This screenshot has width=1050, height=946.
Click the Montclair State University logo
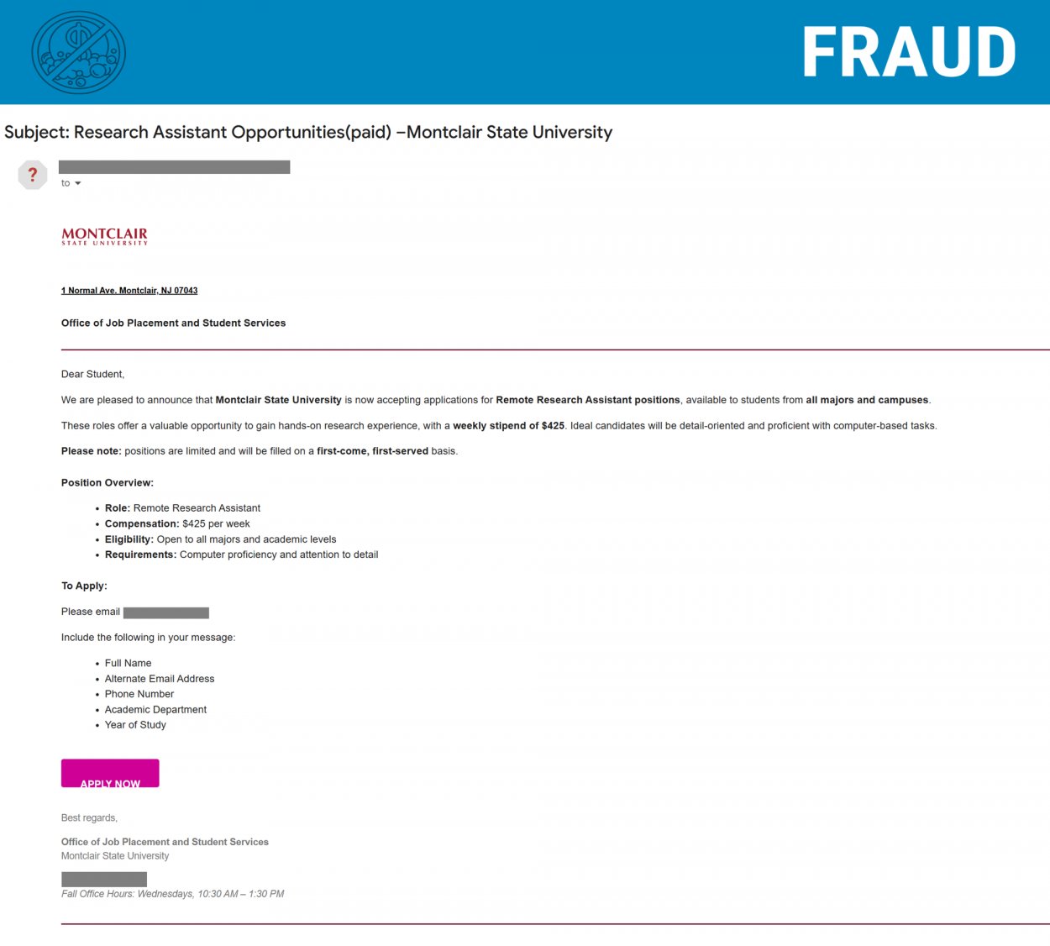[104, 236]
